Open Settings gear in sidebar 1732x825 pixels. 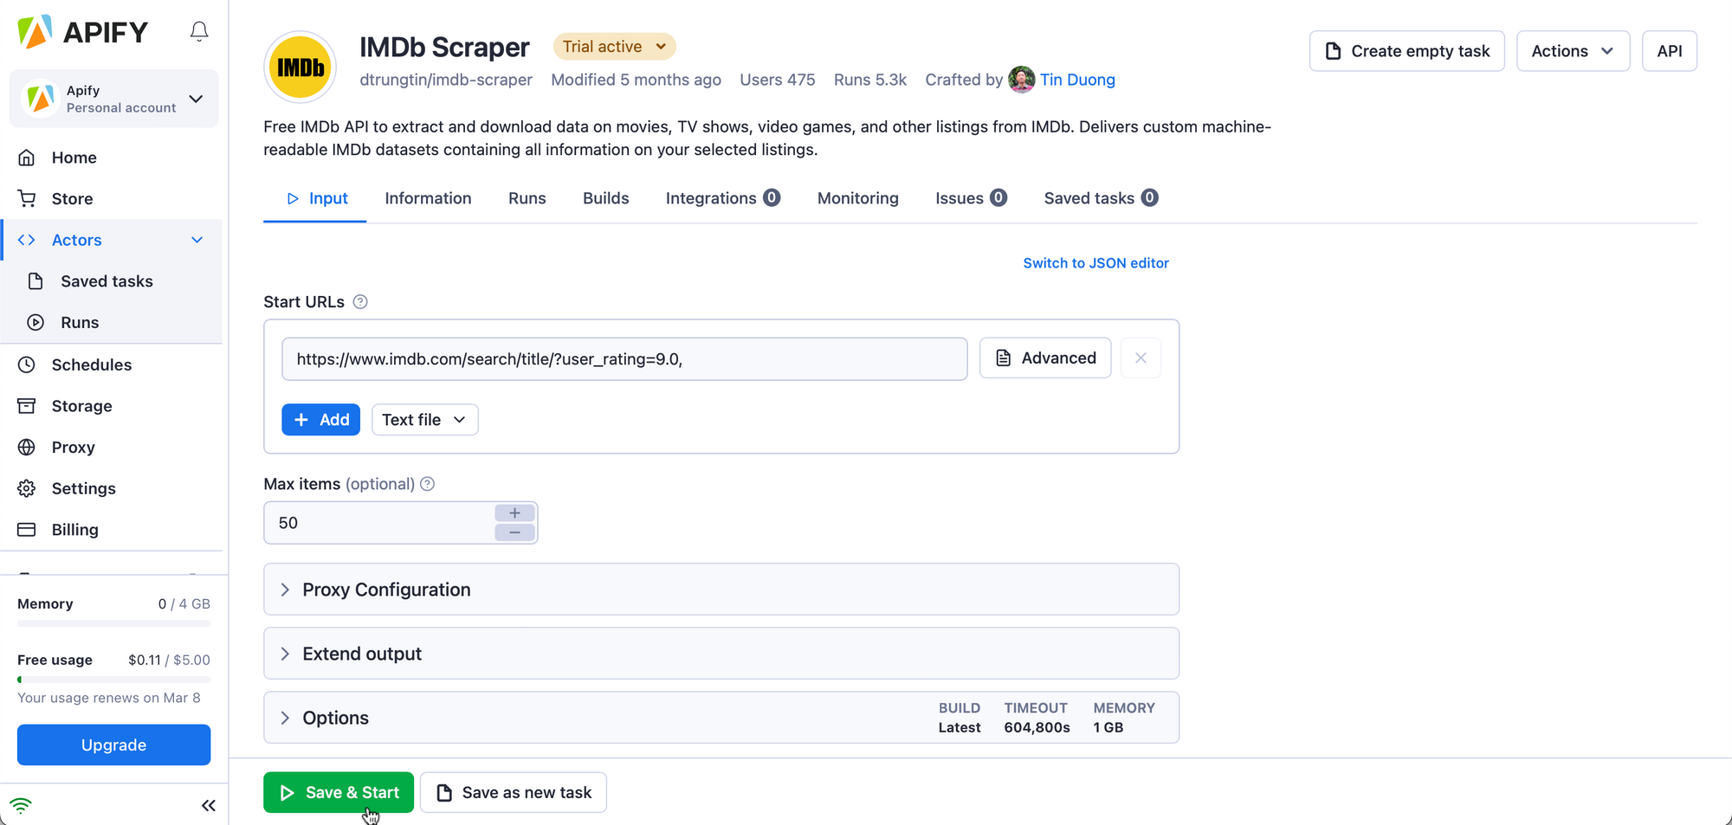point(27,488)
